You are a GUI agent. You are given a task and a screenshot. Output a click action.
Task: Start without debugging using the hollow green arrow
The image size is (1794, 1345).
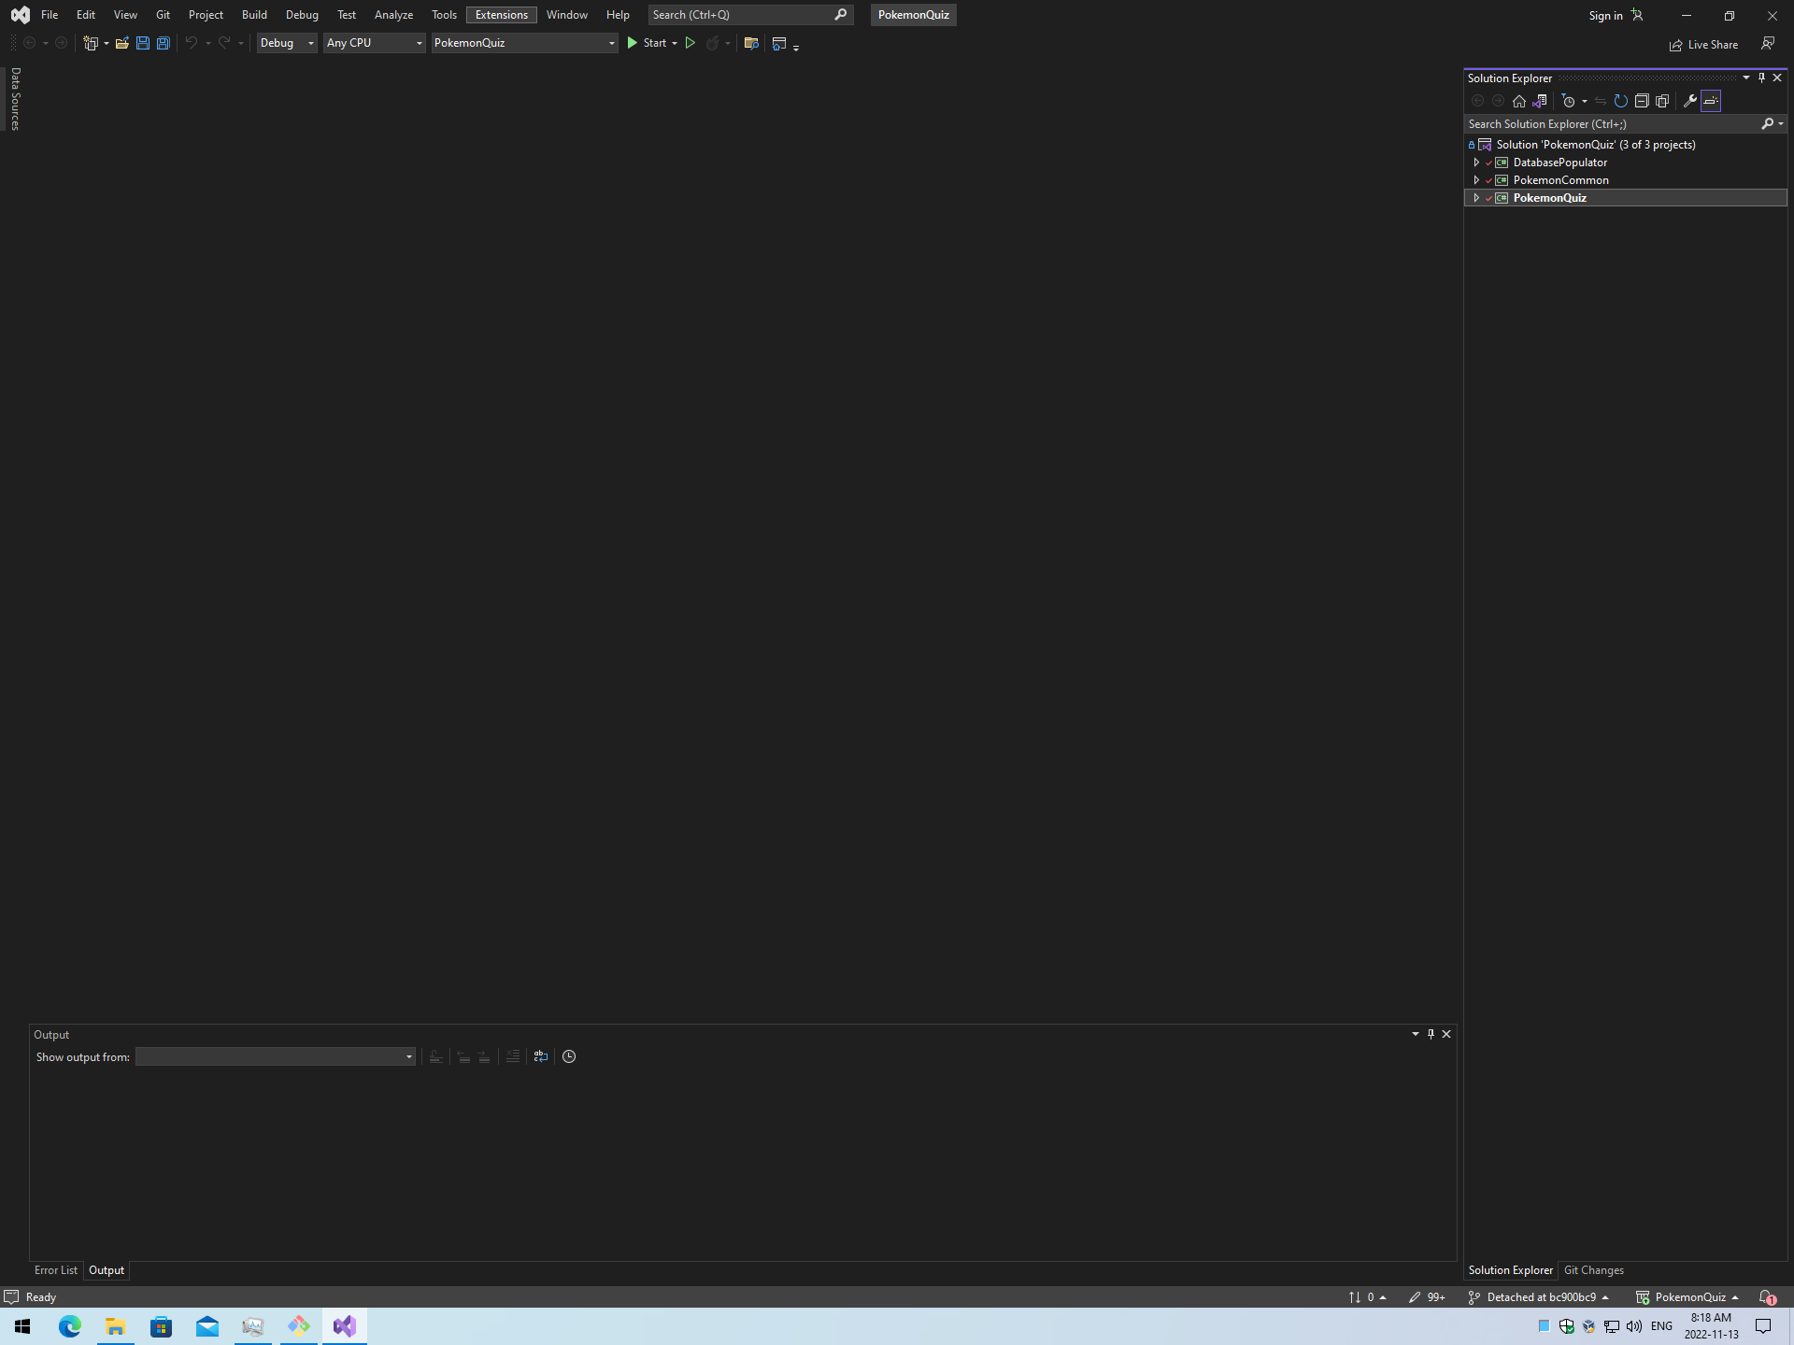[691, 43]
